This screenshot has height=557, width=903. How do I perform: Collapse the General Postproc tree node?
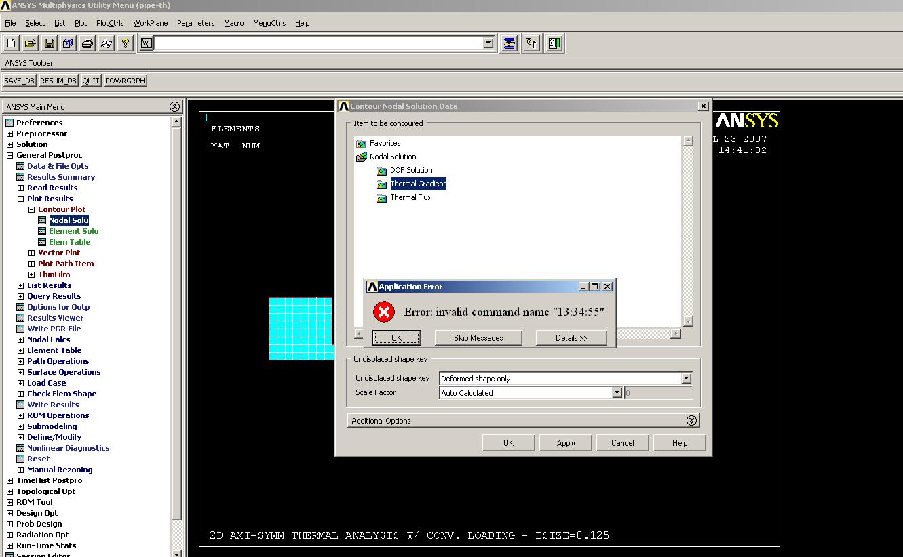point(9,155)
